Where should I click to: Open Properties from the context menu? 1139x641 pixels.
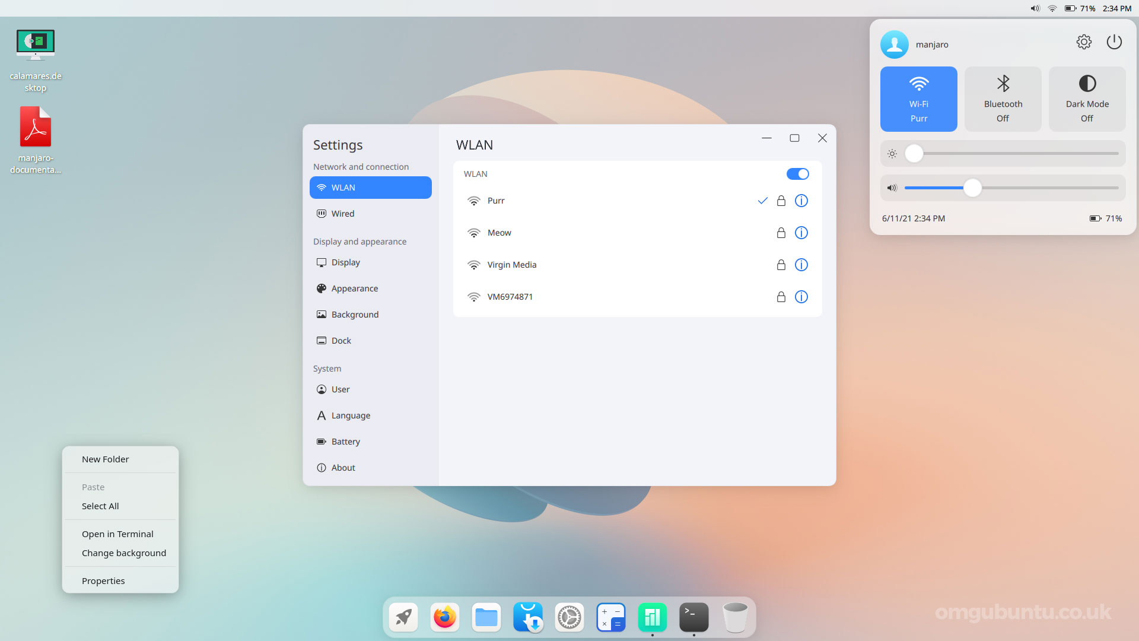pyautogui.click(x=103, y=580)
